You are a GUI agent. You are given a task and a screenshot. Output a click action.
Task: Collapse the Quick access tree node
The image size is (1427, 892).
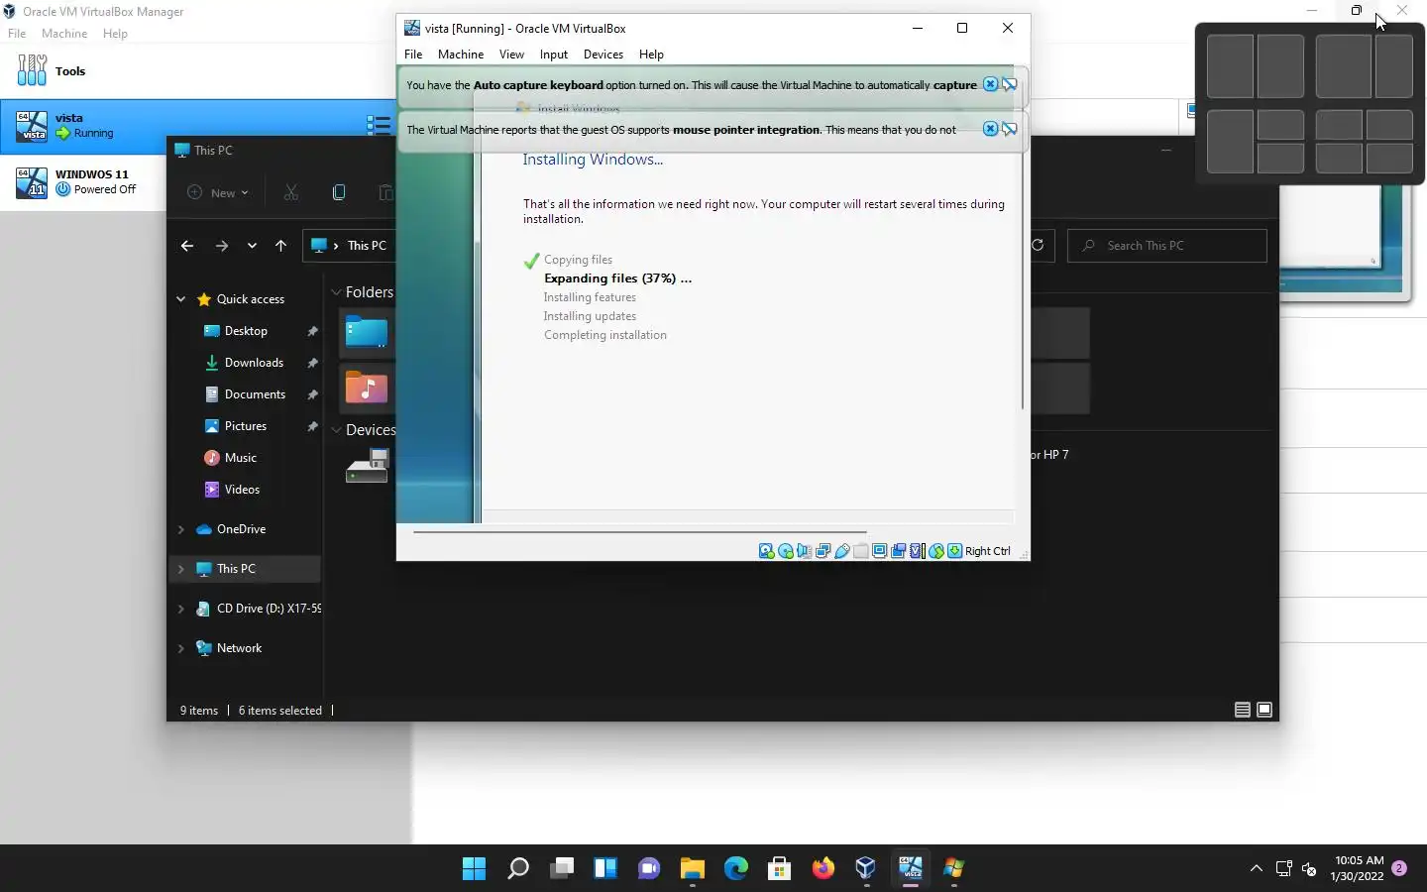[180, 299]
